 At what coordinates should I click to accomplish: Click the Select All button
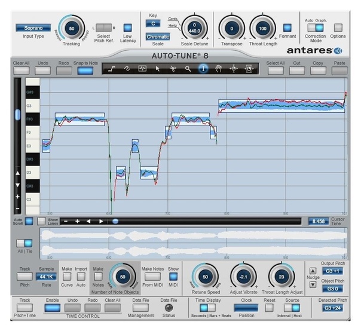275,71
